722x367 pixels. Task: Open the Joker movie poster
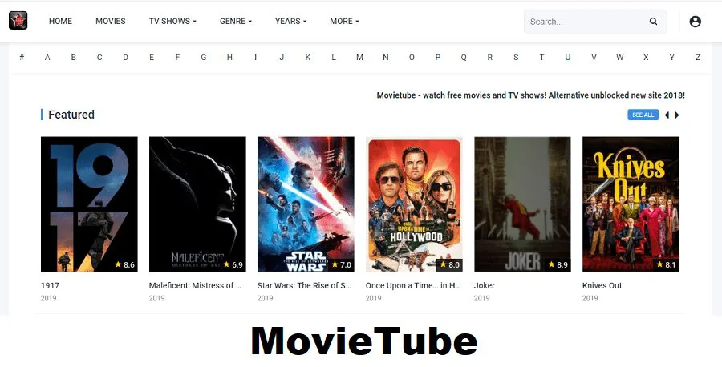point(522,204)
